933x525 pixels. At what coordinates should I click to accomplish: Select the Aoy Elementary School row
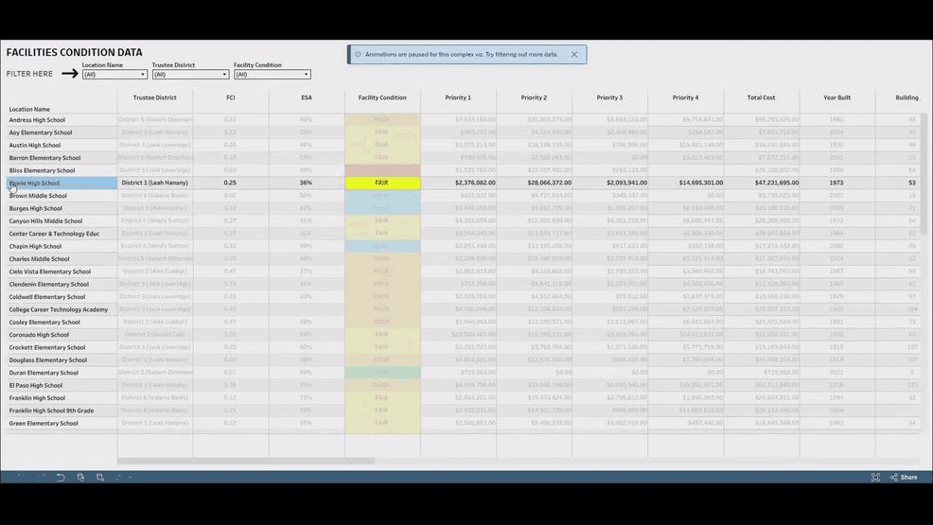41,132
